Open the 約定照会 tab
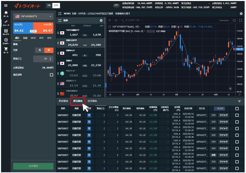 pyautogui.click(x=63, y=101)
